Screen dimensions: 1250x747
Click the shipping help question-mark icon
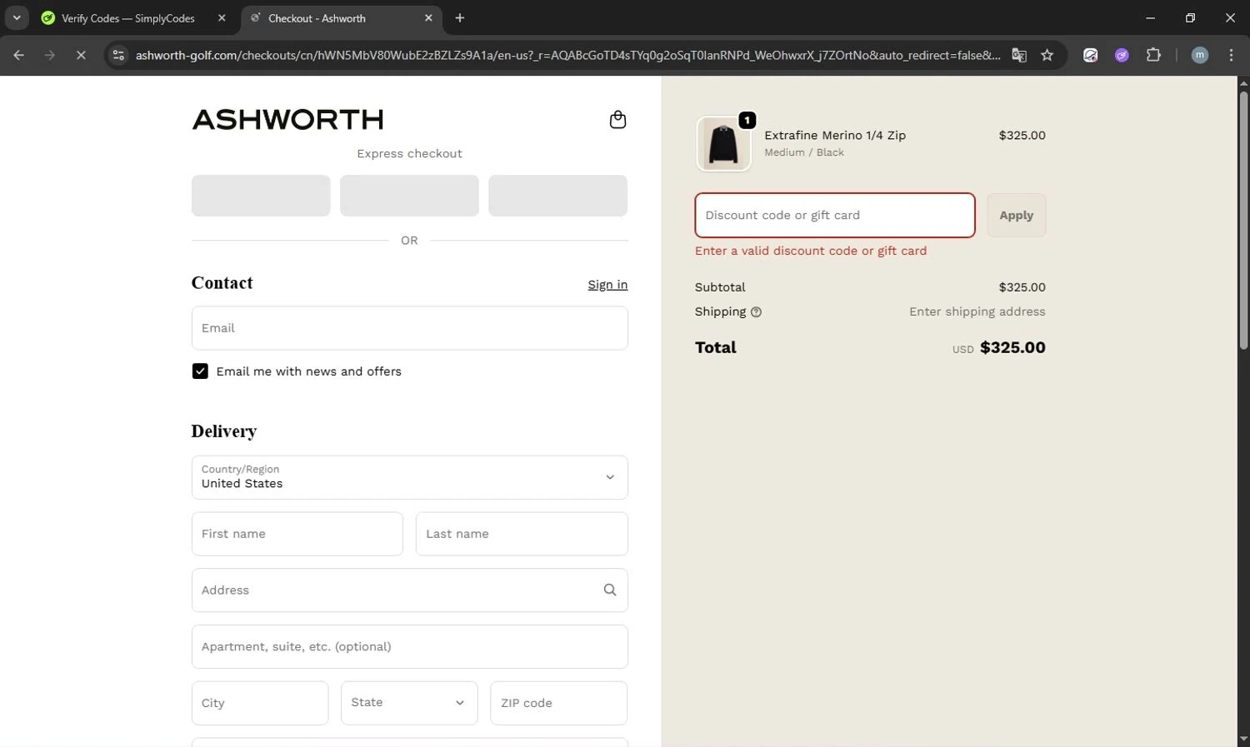[756, 312]
